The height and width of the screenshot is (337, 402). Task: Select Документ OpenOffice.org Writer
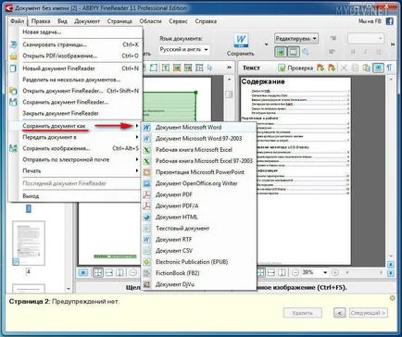pos(199,183)
